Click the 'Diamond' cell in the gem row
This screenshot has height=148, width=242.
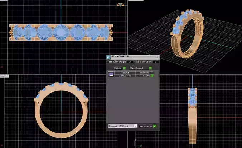(145, 73)
